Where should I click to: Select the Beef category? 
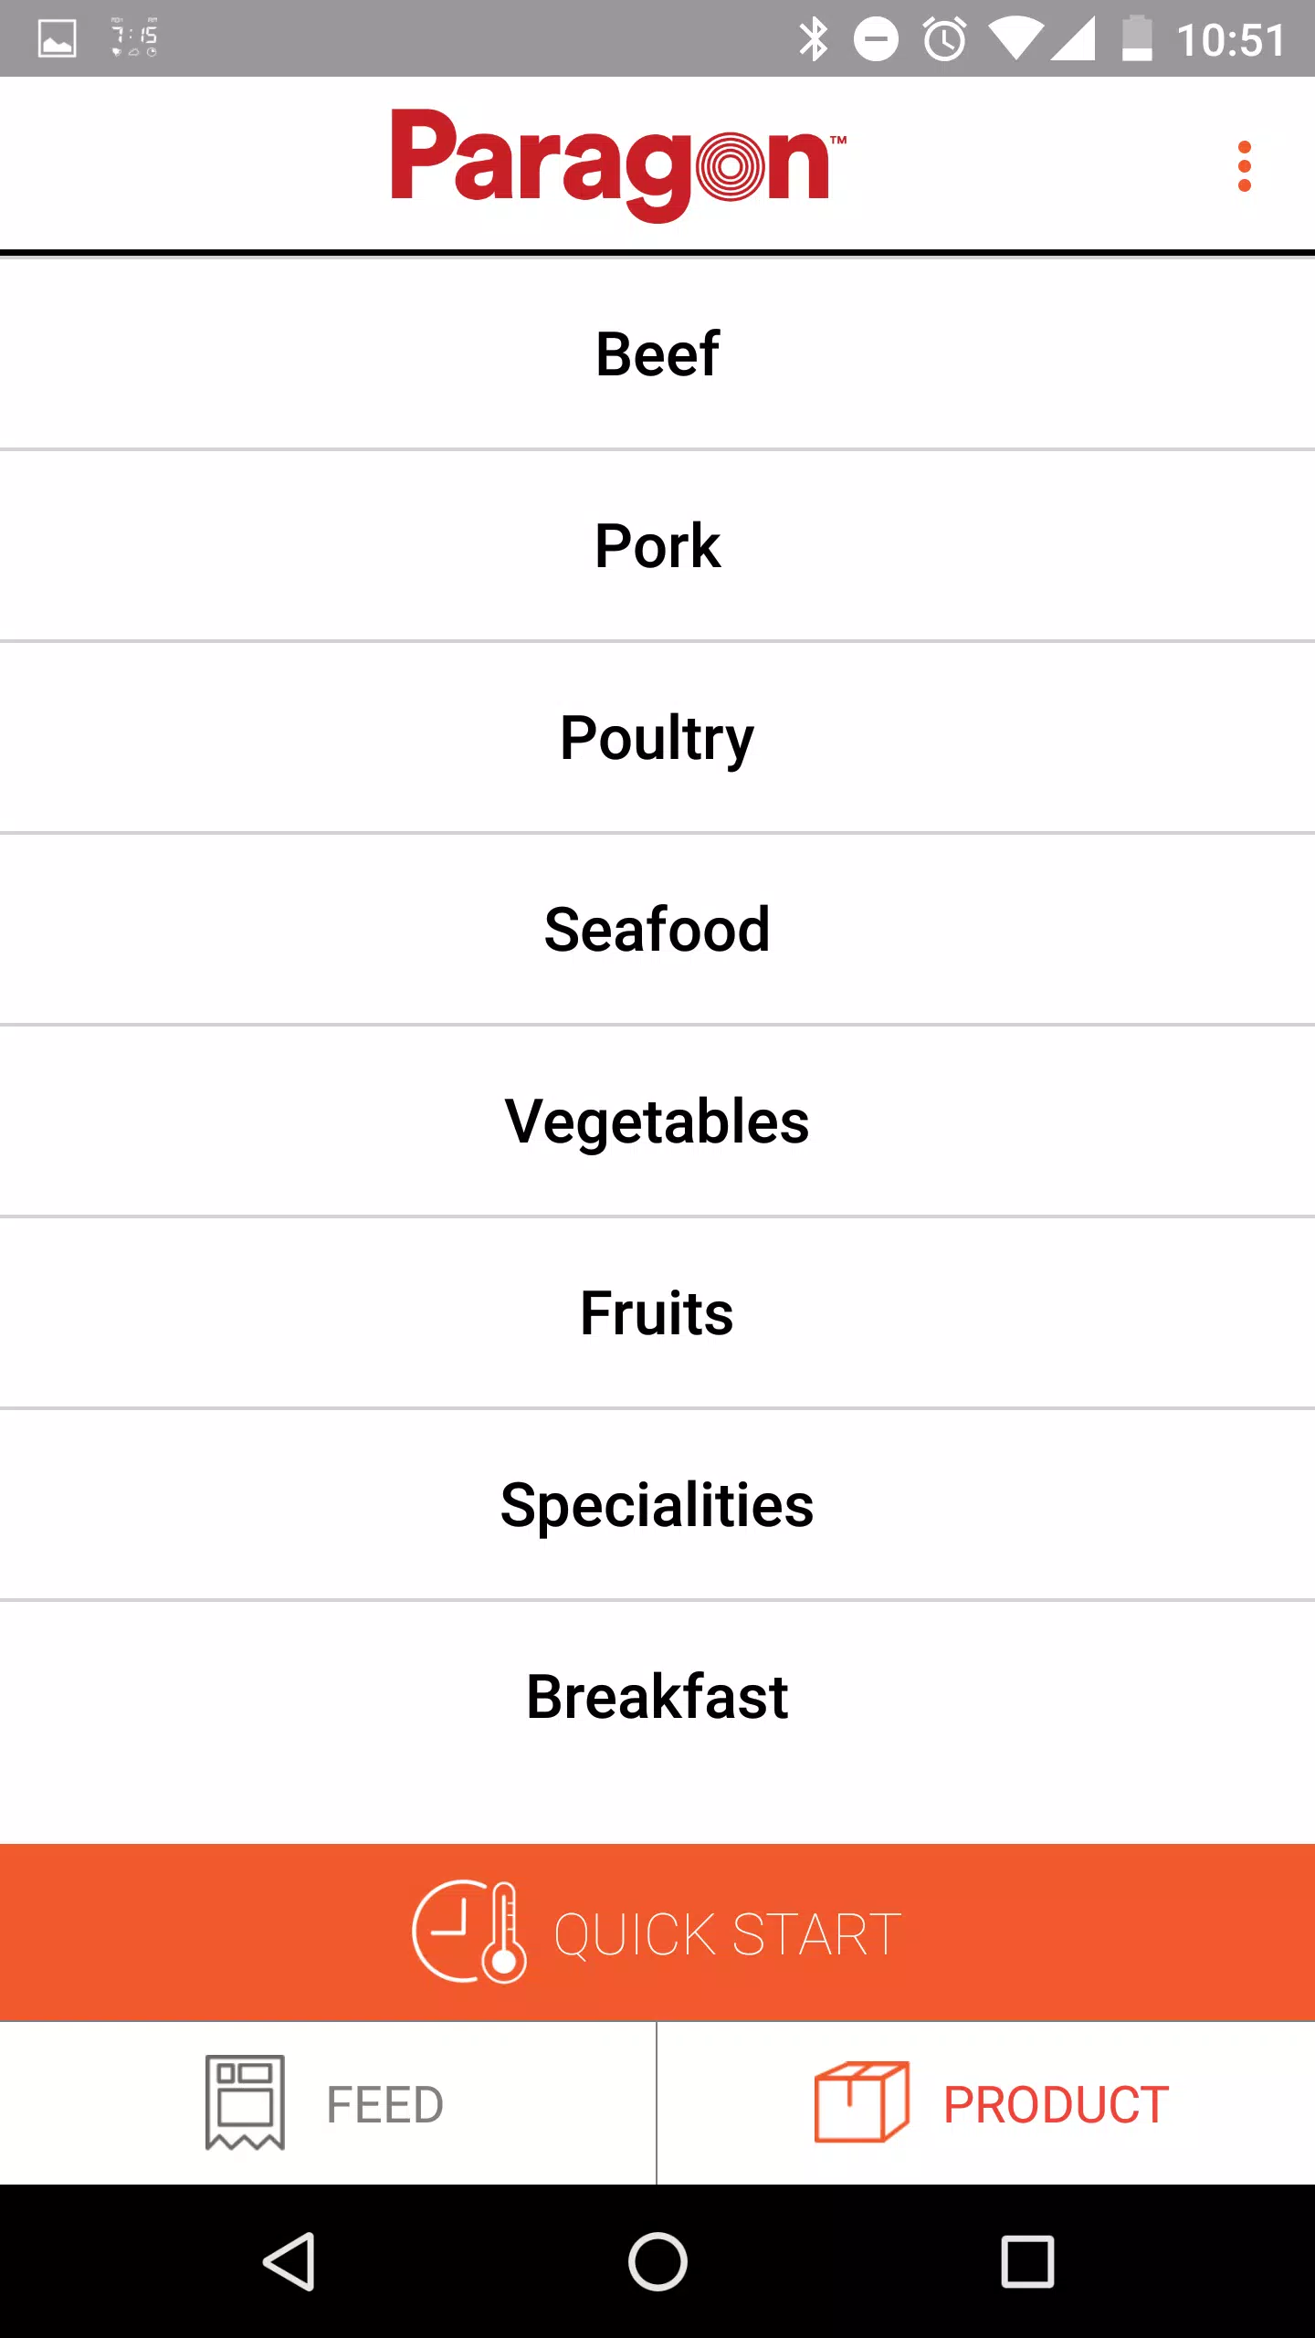(657, 354)
